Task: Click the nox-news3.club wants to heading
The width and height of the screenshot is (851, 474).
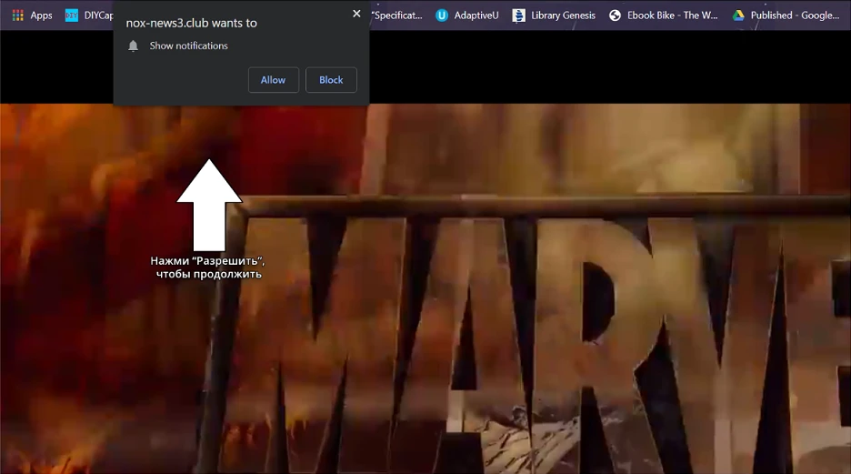Action: 192,24
